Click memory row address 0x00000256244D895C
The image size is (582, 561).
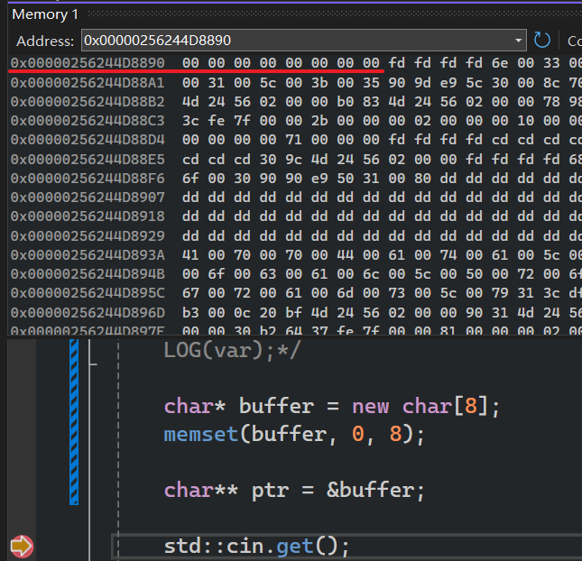point(88,294)
